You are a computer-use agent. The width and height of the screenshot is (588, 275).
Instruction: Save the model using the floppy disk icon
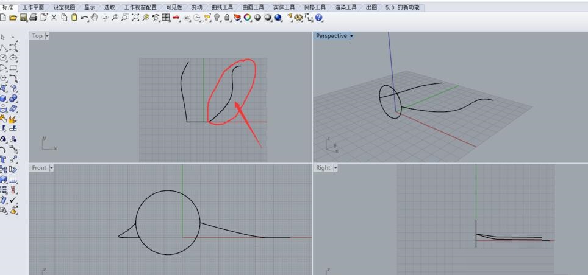tap(23, 18)
